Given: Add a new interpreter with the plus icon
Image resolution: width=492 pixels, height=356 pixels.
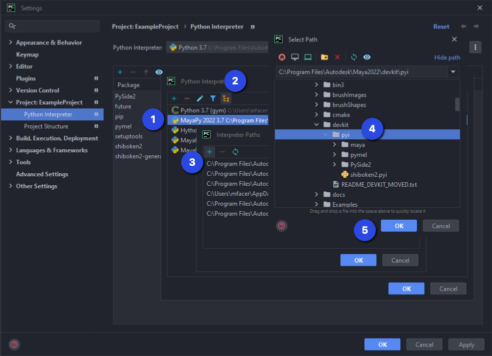Looking at the screenshot, I should pos(174,98).
